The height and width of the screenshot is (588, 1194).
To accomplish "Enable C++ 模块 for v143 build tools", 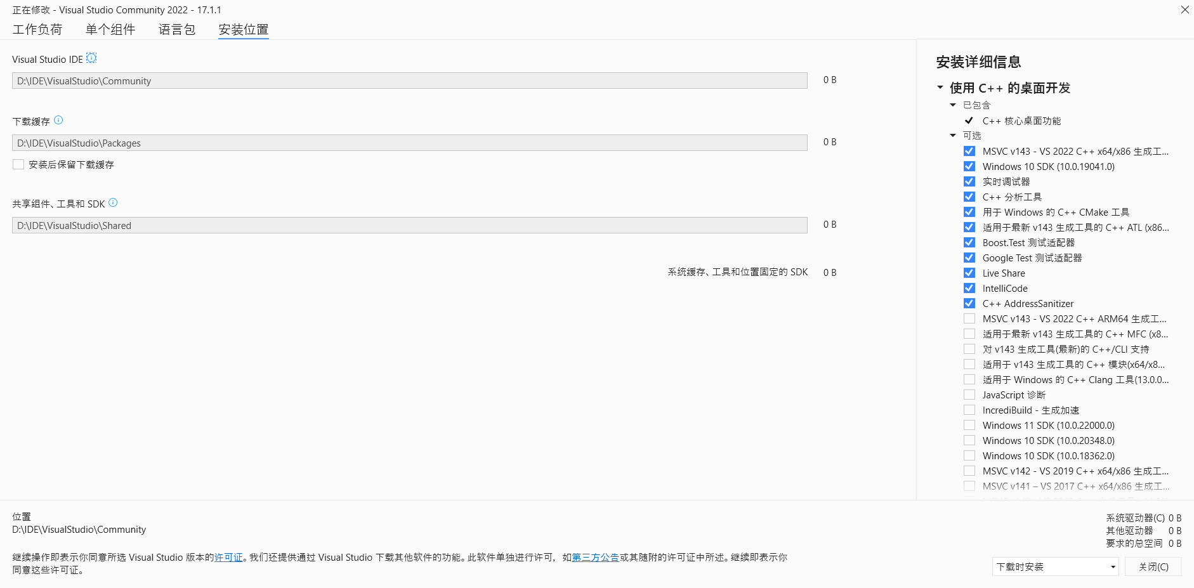I will [x=969, y=364].
